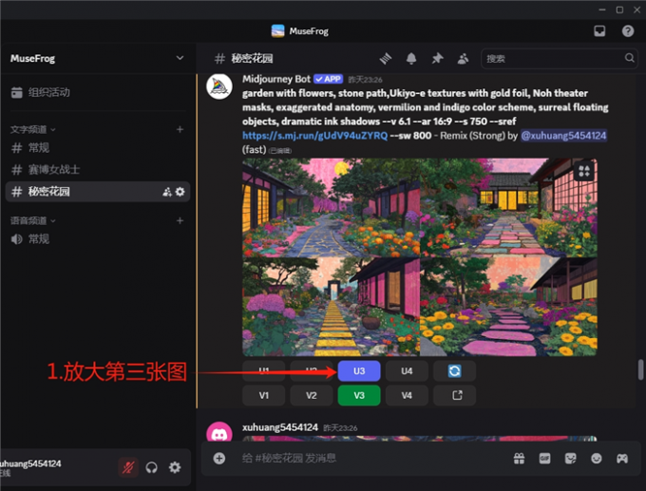Viewport: 646px width, 491px height.
Task: Open threads icon in channel header
Action: point(386,59)
